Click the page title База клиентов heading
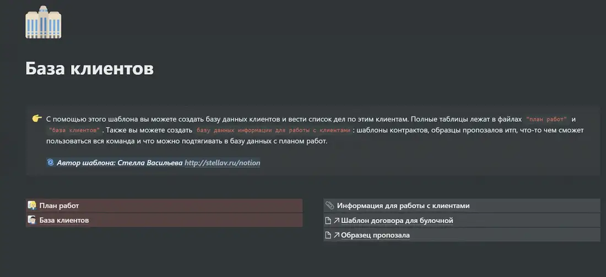This screenshot has height=277, width=606. click(x=90, y=69)
